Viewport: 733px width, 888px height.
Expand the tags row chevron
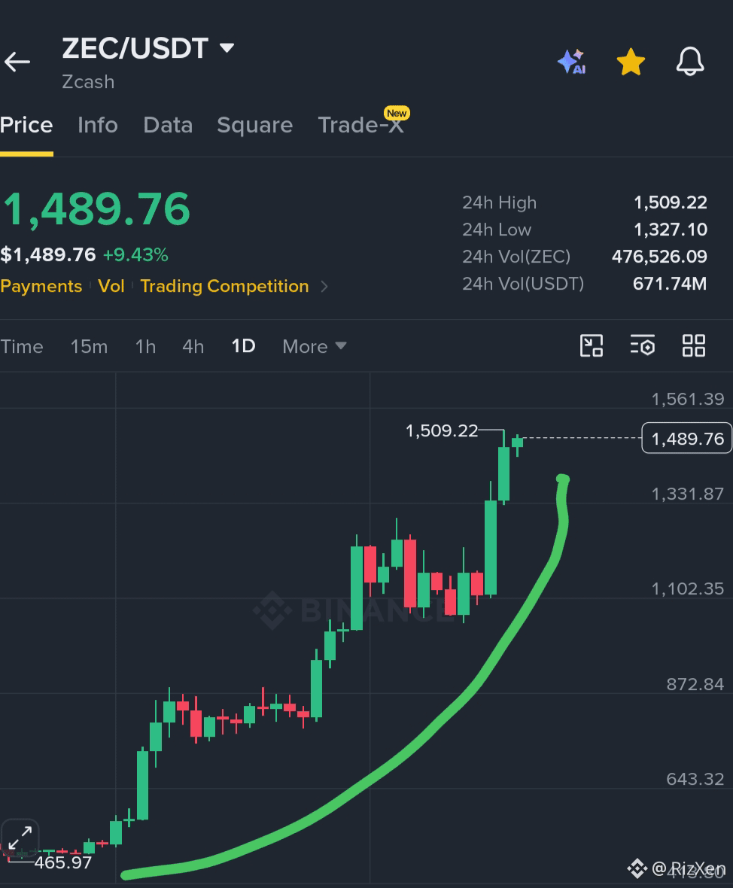tap(324, 287)
